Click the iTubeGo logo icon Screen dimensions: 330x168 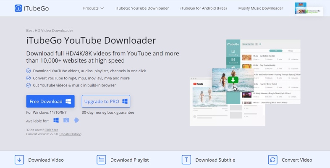(18, 8)
